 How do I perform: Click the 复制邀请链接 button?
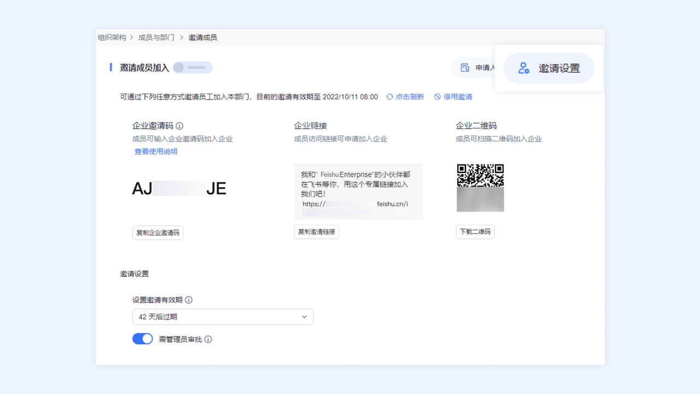click(317, 232)
